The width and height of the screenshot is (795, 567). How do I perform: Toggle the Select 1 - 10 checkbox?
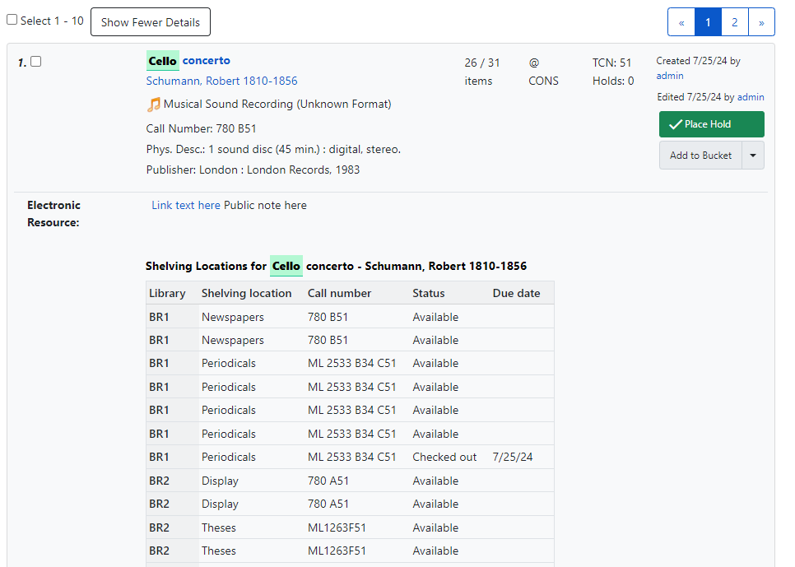pos(12,19)
